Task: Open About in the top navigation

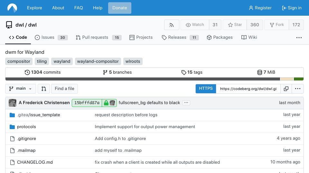Action: 58,8
